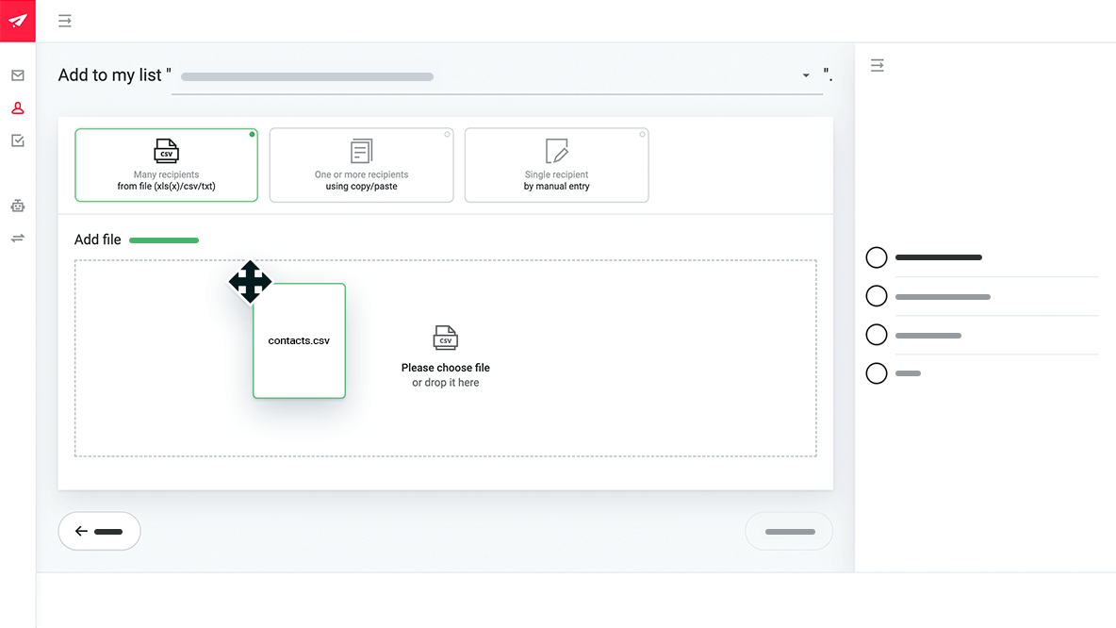Open the checkbox tasks sidebar icon

coord(17,140)
